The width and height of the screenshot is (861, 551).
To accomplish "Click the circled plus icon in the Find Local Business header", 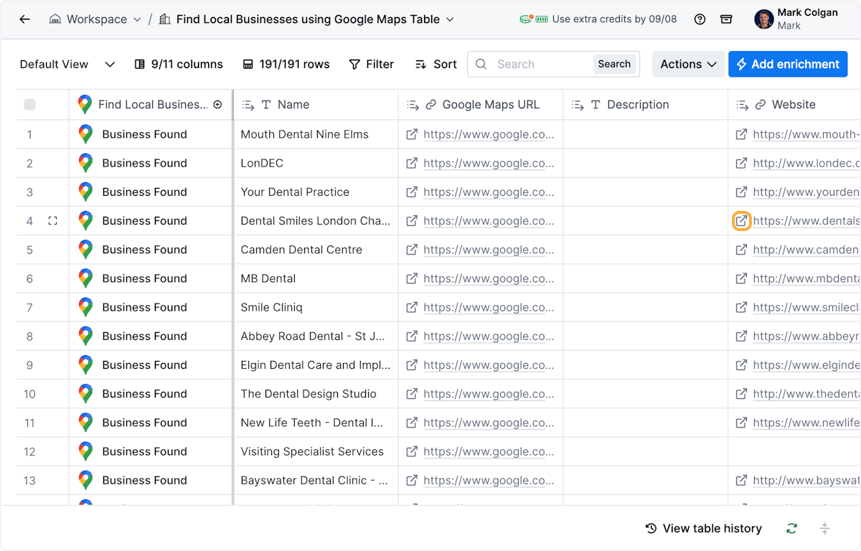I will click(x=217, y=105).
